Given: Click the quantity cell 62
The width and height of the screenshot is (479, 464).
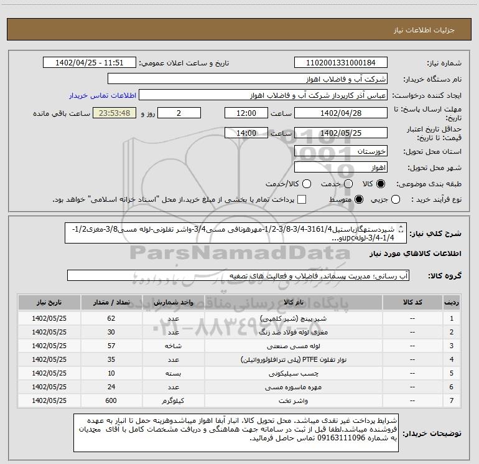Looking at the screenshot, I should pos(111,318).
